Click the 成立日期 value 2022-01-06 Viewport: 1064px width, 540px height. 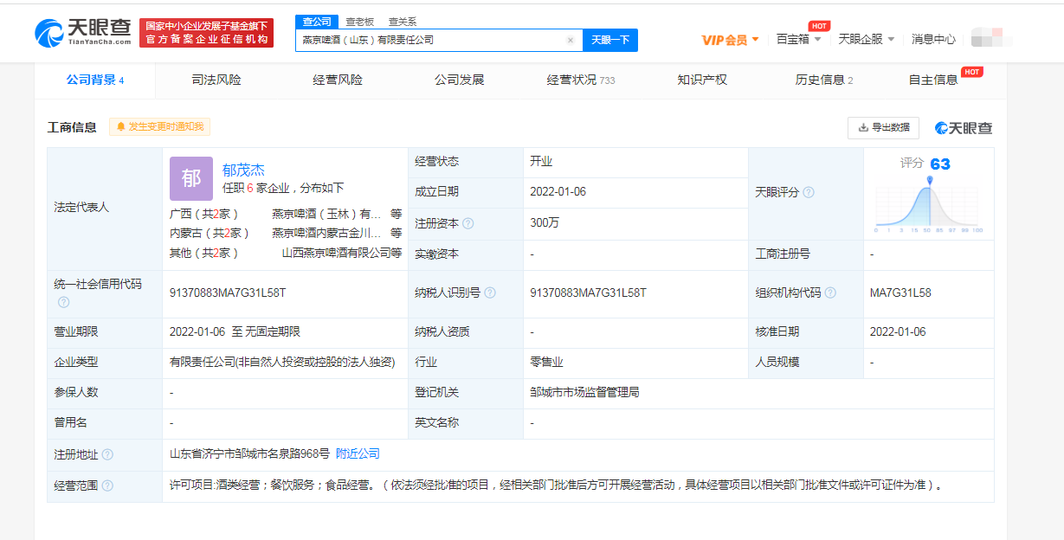(558, 192)
